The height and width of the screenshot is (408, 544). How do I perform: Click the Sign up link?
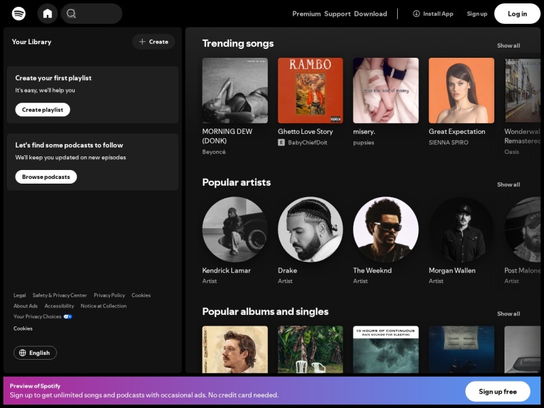pos(477,14)
